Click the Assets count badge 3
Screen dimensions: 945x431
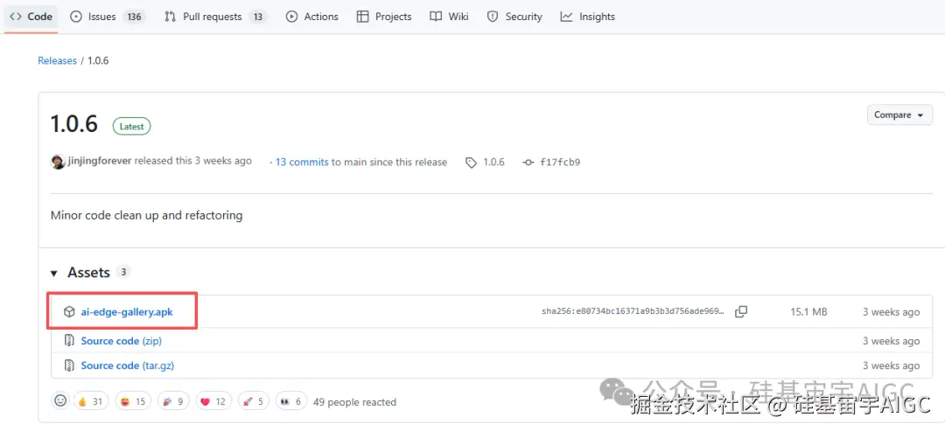pos(123,272)
